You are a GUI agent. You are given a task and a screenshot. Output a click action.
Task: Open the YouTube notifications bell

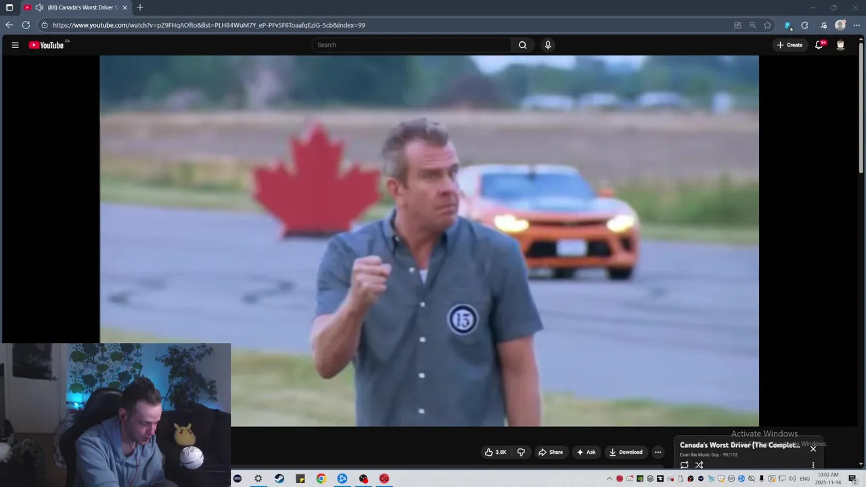[819, 45]
